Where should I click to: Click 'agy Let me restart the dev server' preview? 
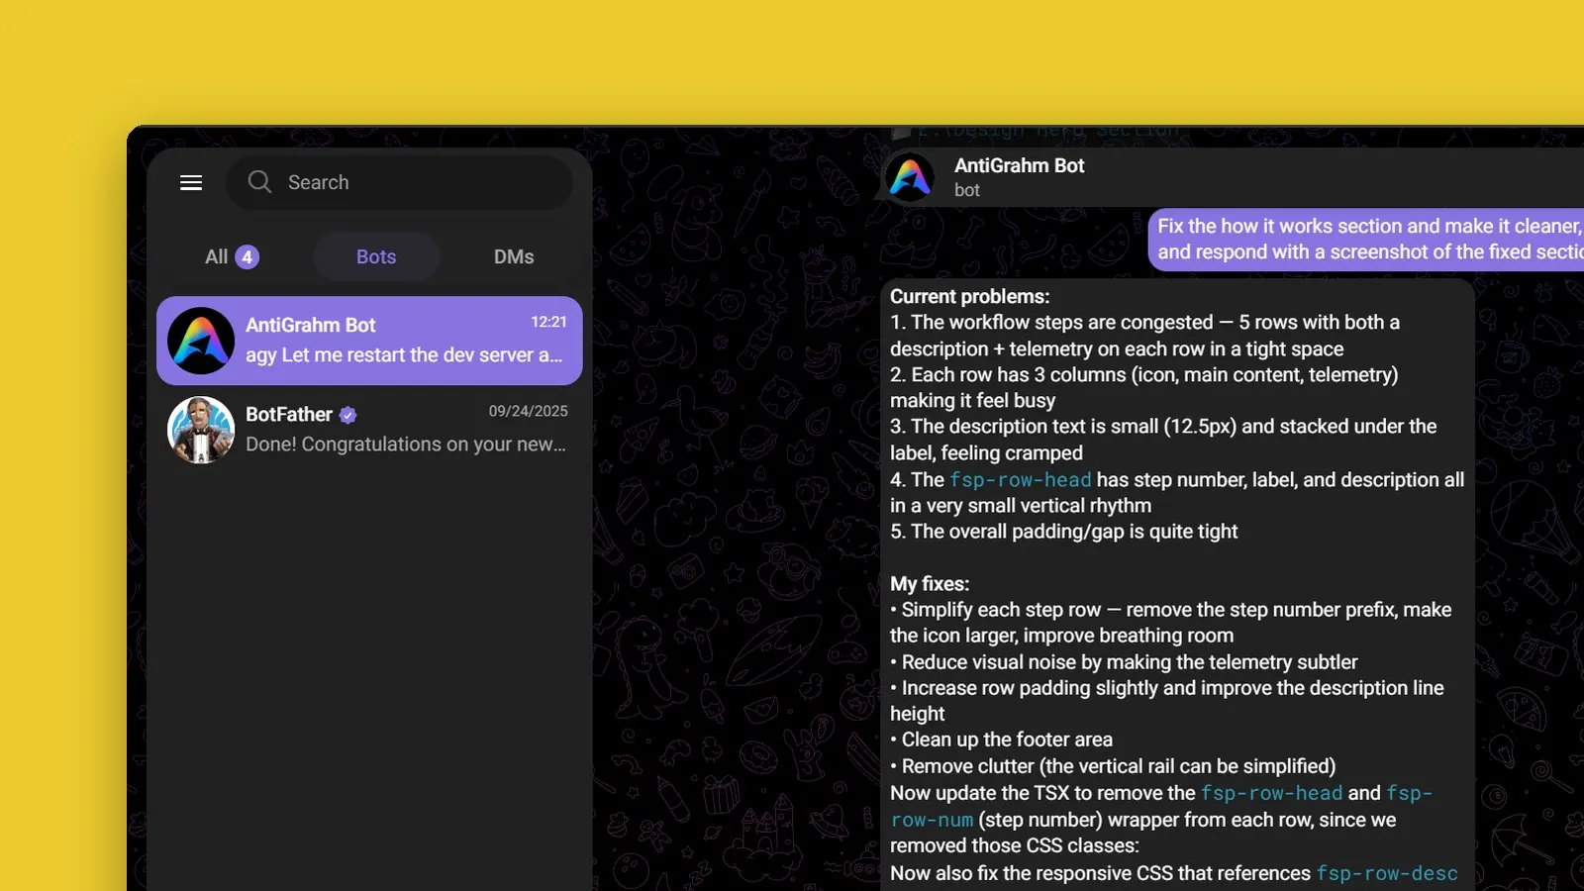click(404, 355)
